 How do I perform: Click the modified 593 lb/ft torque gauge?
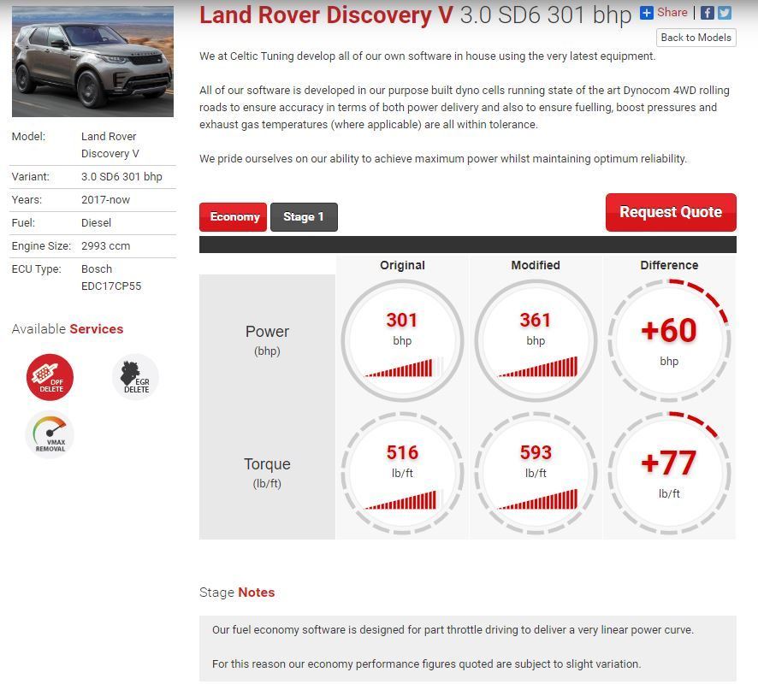pyautogui.click(x=536, y=473)
